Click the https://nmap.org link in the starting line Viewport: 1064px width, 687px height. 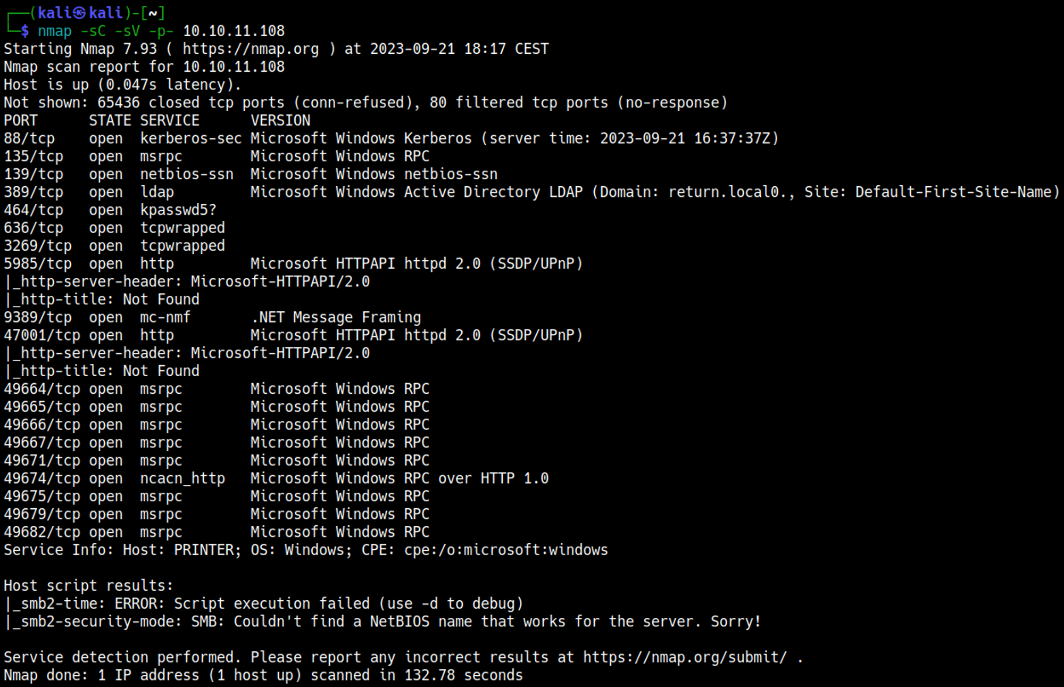click(x=251, y=49)
